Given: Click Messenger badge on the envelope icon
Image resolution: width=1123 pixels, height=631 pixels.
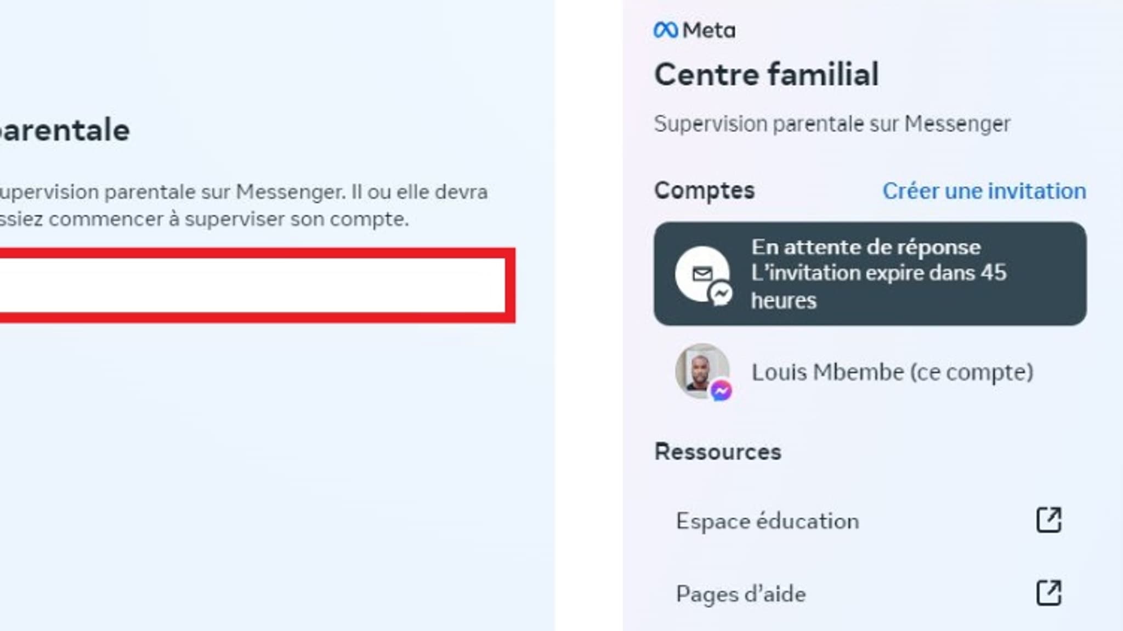Looking at the screenshot, I should tap(721, 294).
